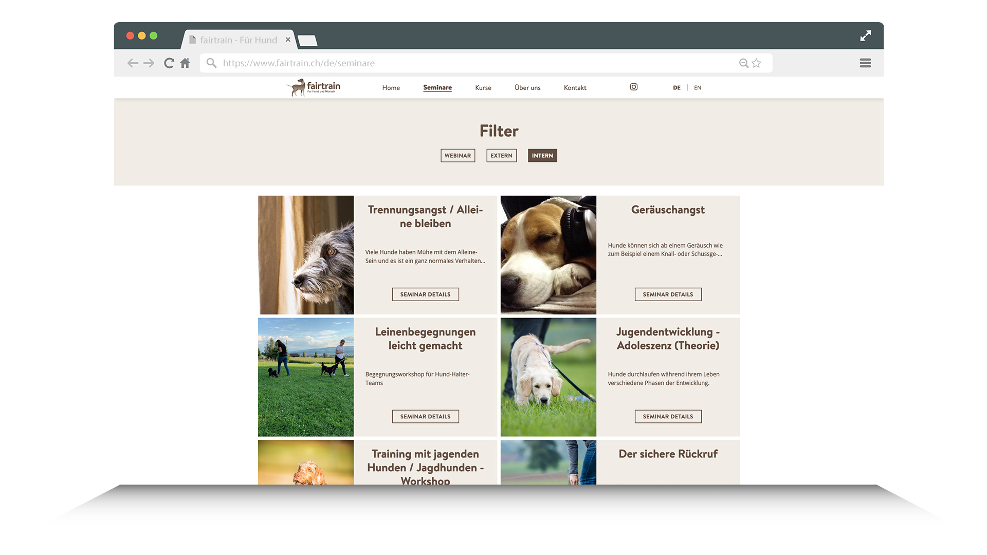The image size is (987, 555).
Task: Open the browser hamburger menu
Action: pyautogui.click(x=865, y=63)
